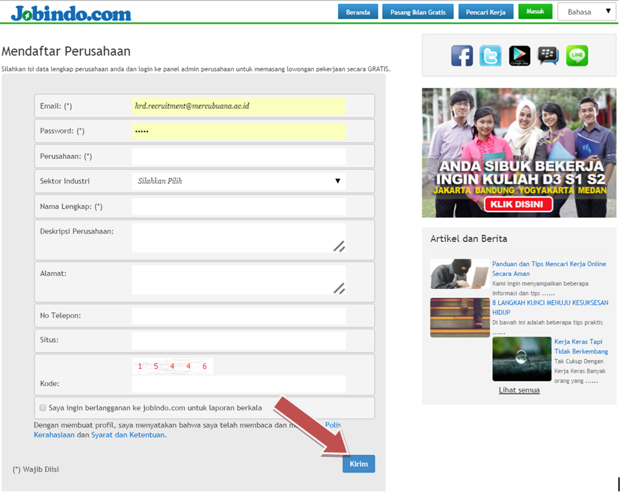Click the Password input field

(239, 131)
